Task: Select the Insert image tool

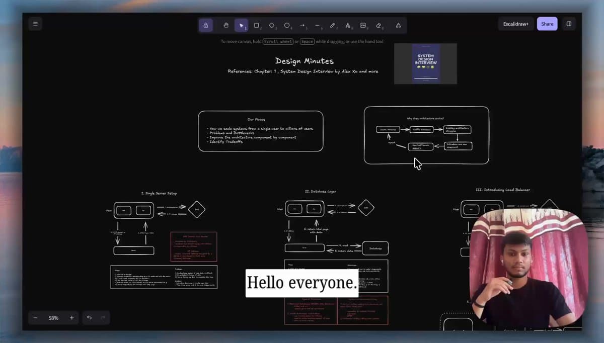Action: [x=363, y=25]
